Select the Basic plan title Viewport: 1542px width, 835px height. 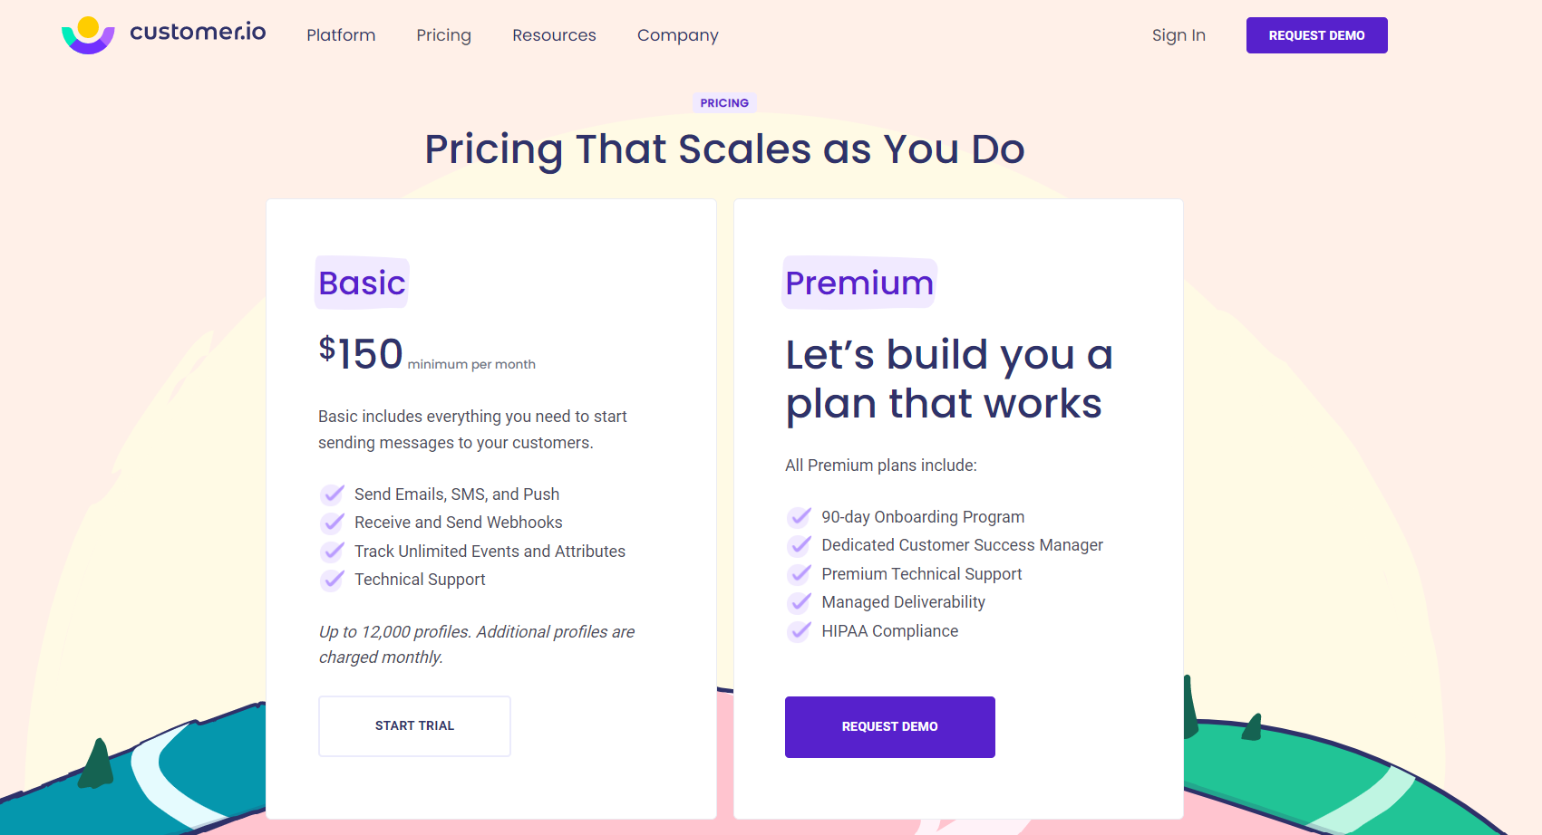[361, 283]
